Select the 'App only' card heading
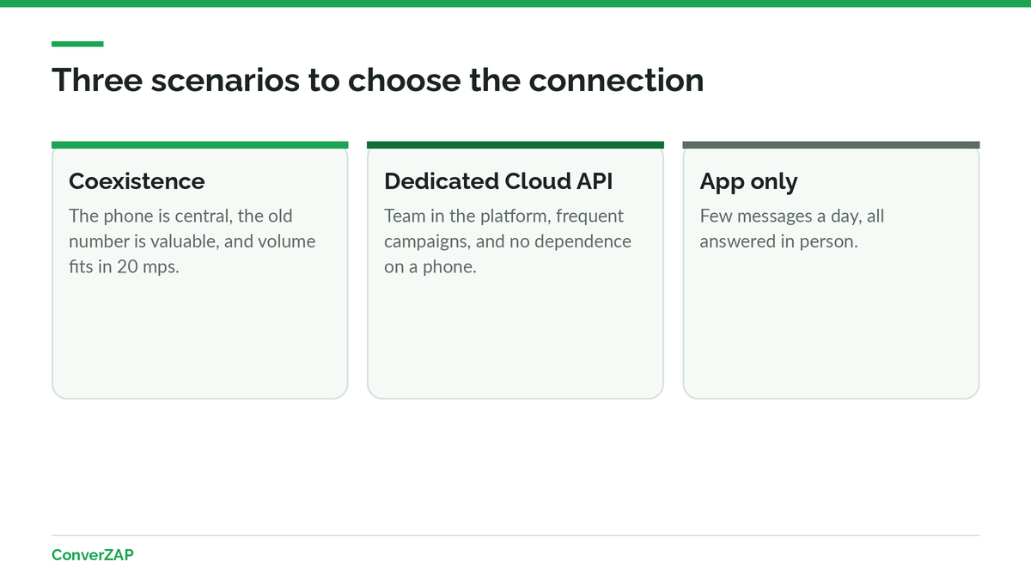 point(748,182)
